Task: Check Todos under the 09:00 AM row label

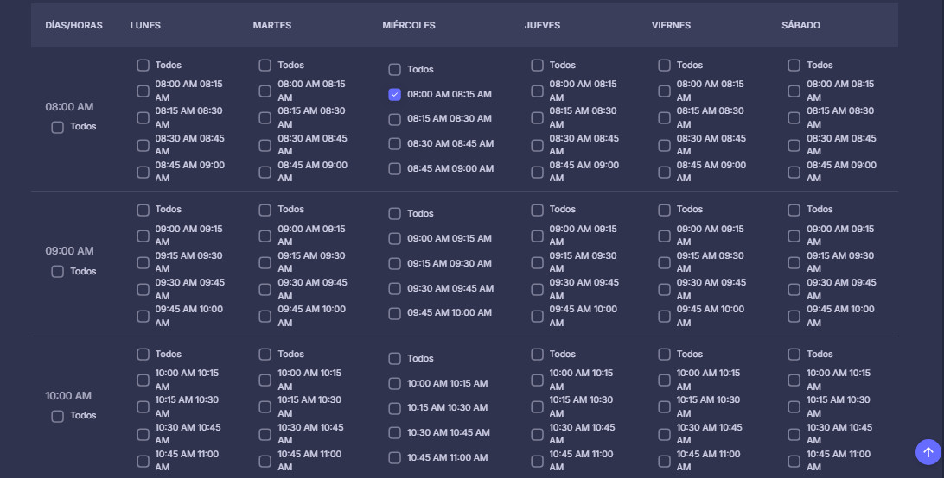Action: [58, 272]
